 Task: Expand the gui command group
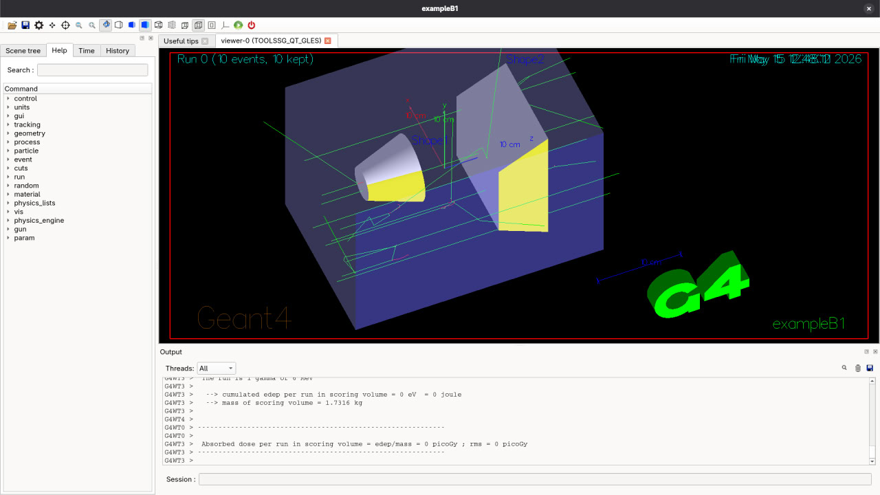[8, 116]
